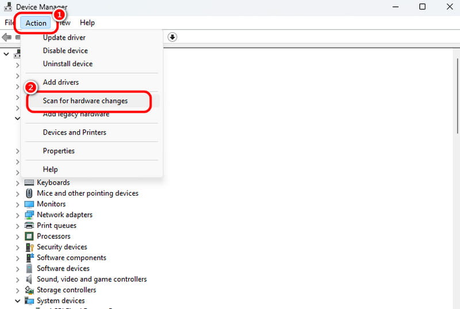Image resolution: width=460 pixels, height=309 pixels.
Task: Click the down-arrow icon in toolbar
Action: pos(172,37)
